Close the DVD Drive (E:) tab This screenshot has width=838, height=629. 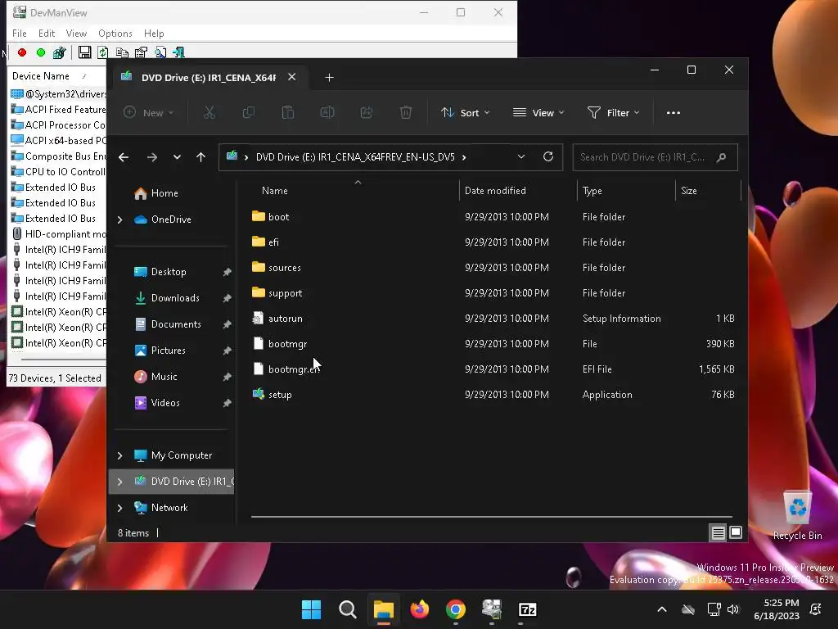click(x=292, y=77)
